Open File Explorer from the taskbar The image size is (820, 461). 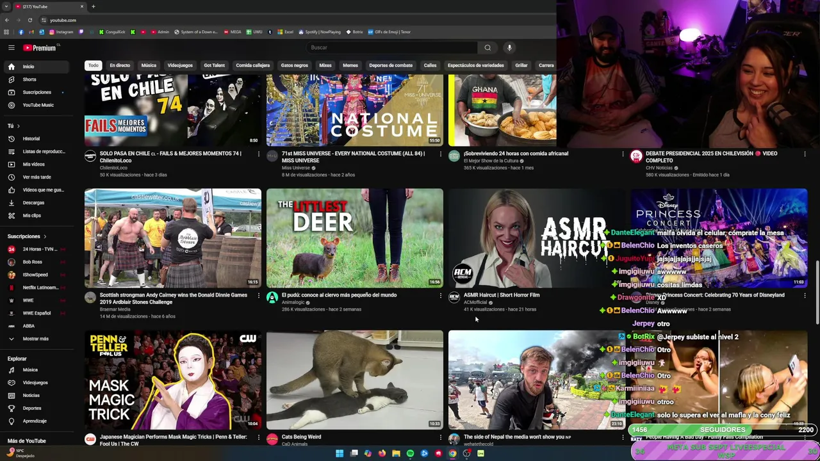(396, 453)
